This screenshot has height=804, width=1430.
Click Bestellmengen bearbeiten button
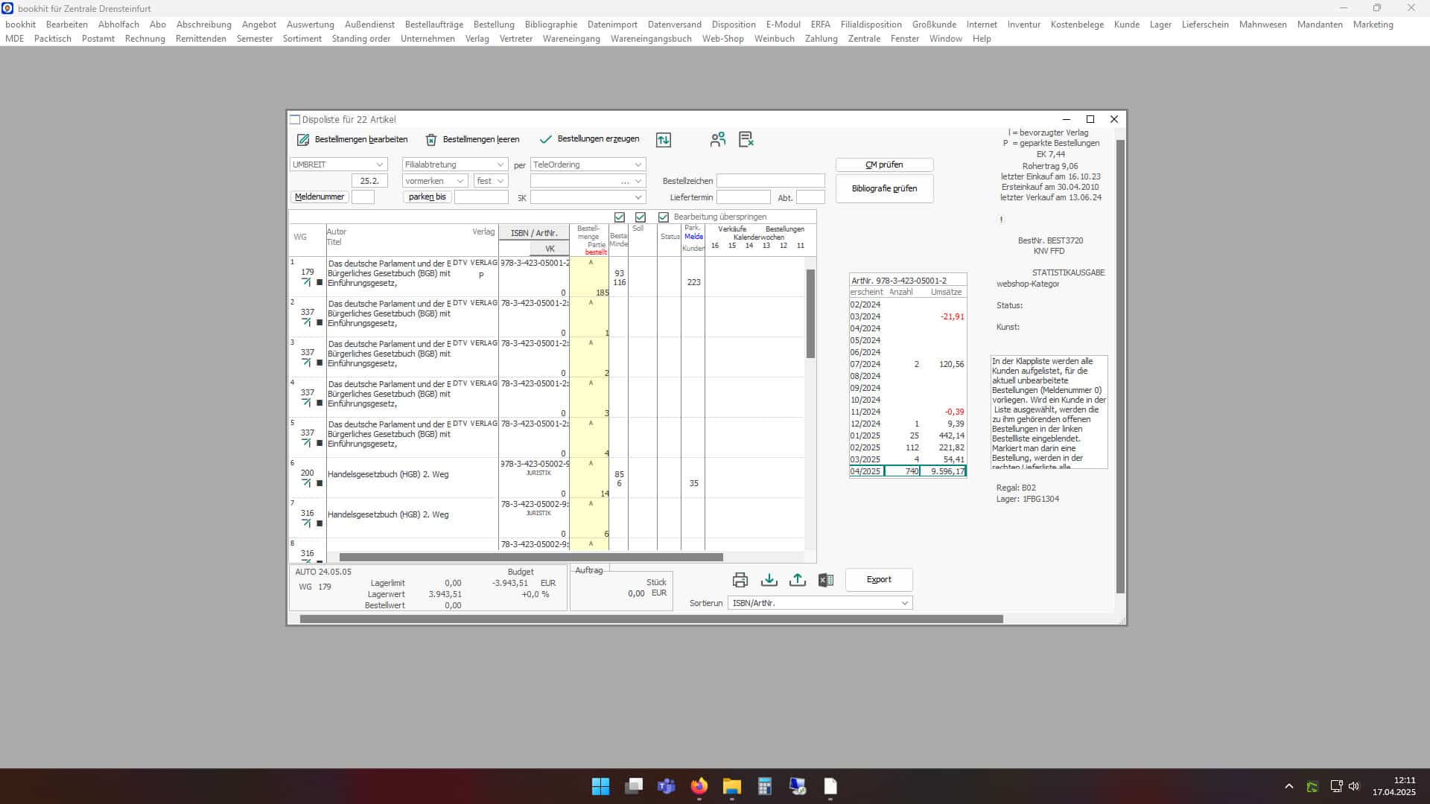pyautogui.click(x=352, y=139)
